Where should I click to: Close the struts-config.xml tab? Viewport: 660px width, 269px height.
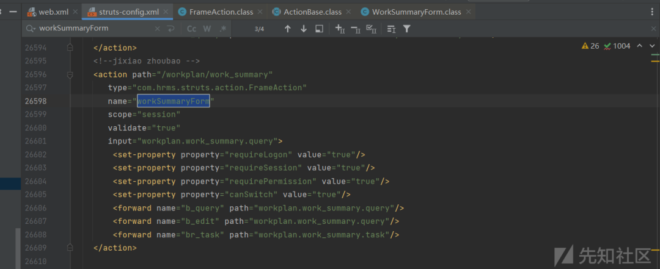click(166, 12)
